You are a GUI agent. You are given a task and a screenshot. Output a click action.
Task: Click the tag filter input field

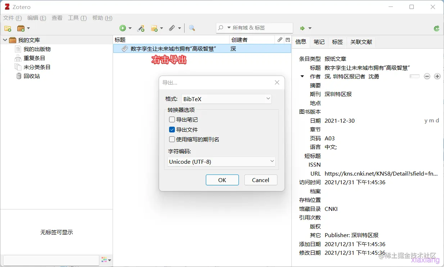[51, 260]
